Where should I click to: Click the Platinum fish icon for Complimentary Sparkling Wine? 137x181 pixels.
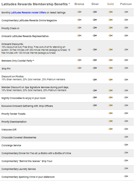tap(126, 176)
